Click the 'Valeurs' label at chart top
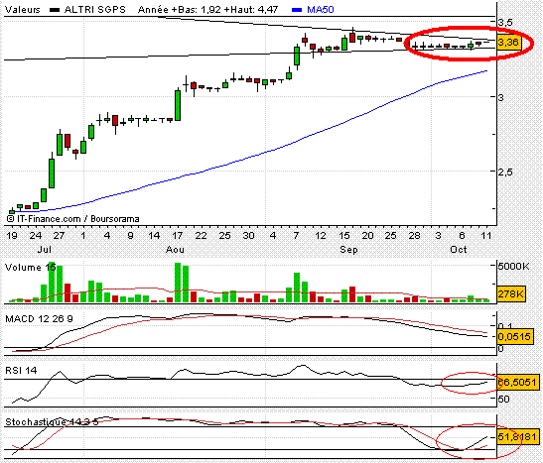The width and height of the screenshot is (543, 463). (23, 9)
